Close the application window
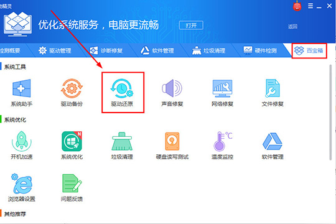The height and width of the screenshot is (224, 336). coord(329,6)
